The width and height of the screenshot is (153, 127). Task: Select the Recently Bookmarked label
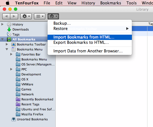click(37, 99)
